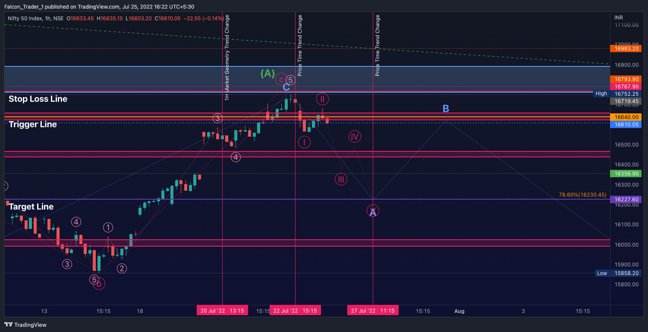Viewport: 648px width, 332px height.
Task: Click the High 16752.25 price label
Action: tap(617, 94)
